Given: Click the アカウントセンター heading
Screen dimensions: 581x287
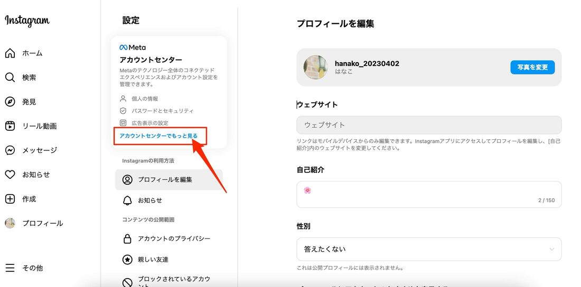Looking at the screenshot, I should click(151, 60).
